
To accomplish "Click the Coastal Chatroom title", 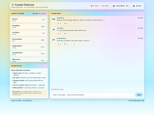I will point(25,5).
